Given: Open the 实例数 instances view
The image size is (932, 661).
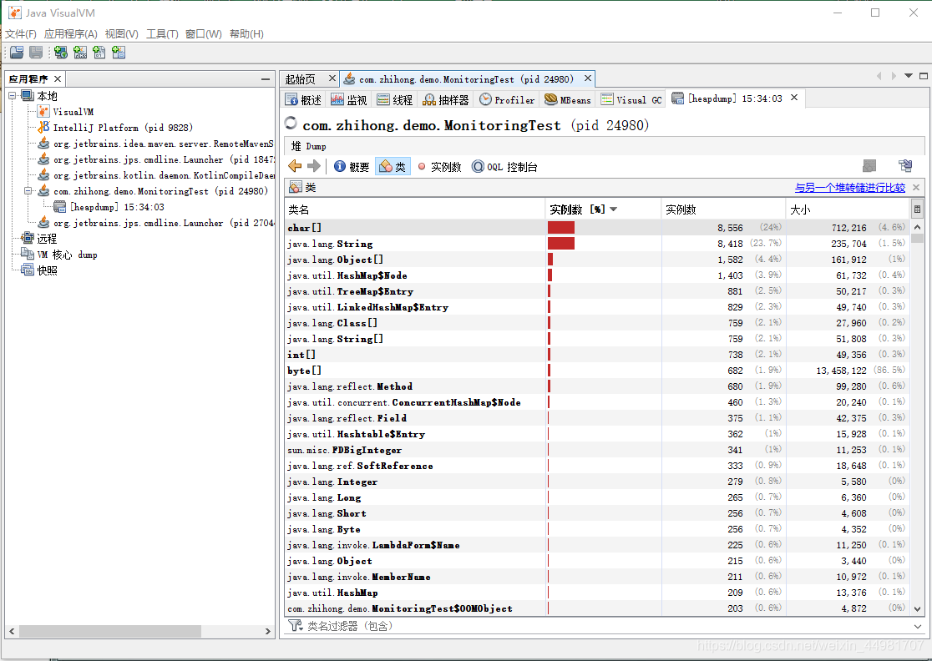Looking at the screenshot, I should pos(439,167).
